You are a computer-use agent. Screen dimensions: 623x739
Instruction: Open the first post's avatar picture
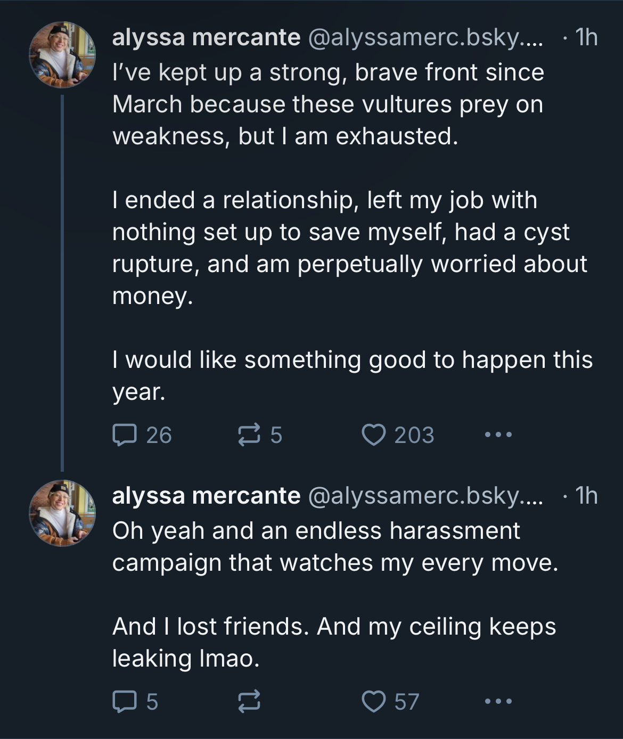pyautogui.click(x=62, y=54)
